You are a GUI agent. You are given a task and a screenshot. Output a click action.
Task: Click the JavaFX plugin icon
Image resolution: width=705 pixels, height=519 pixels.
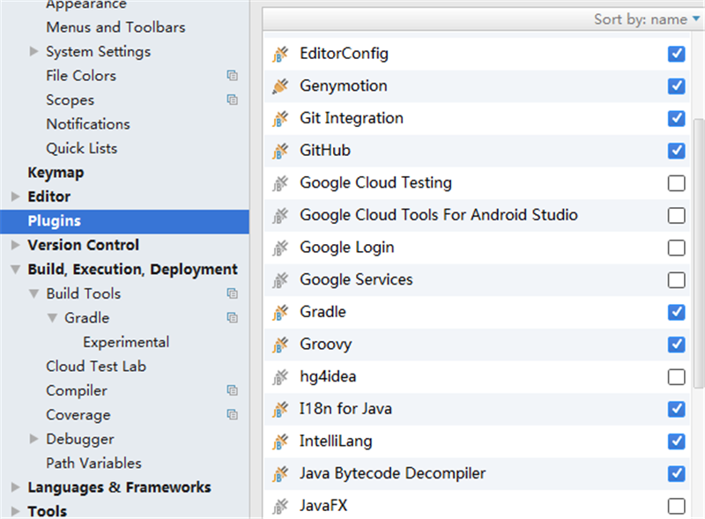point(279,507)
